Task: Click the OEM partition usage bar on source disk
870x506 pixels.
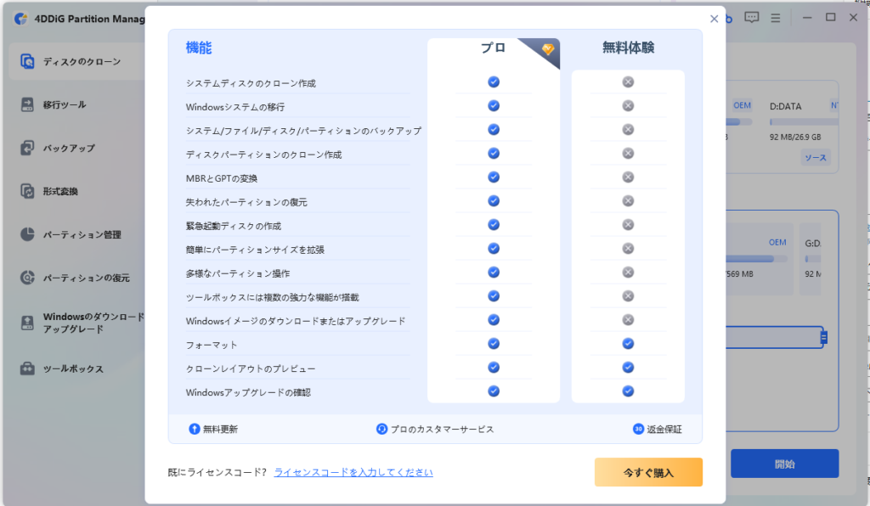Action: coord(739,122)
